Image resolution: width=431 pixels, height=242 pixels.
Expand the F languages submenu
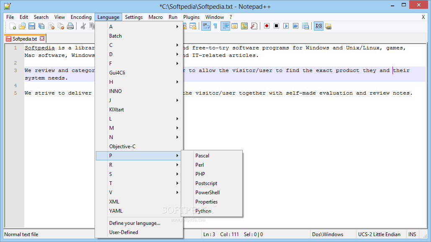(x=139, y=64)
